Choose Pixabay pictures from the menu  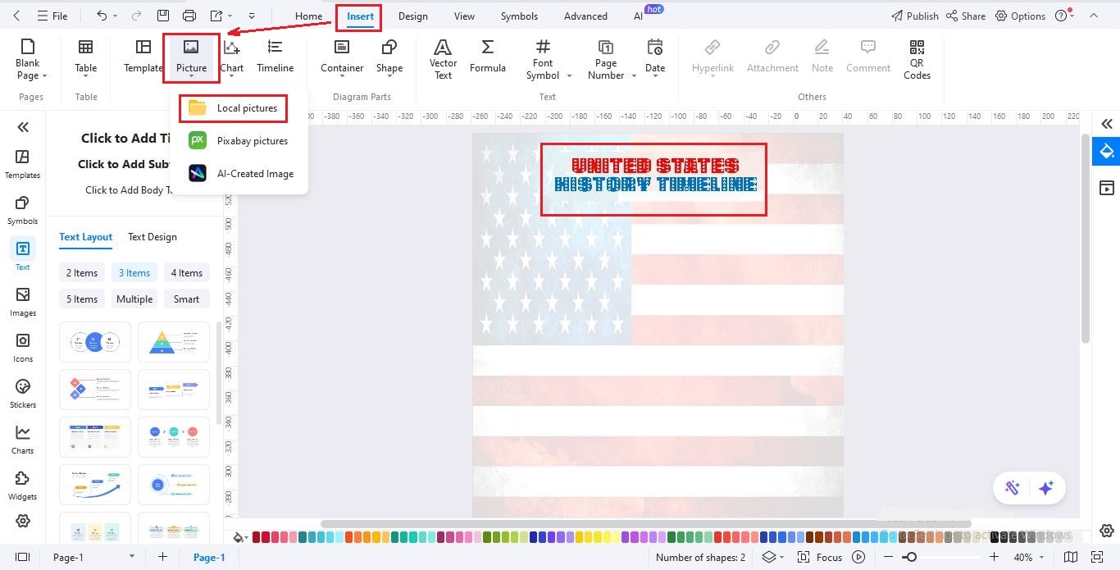coord(239,141)
